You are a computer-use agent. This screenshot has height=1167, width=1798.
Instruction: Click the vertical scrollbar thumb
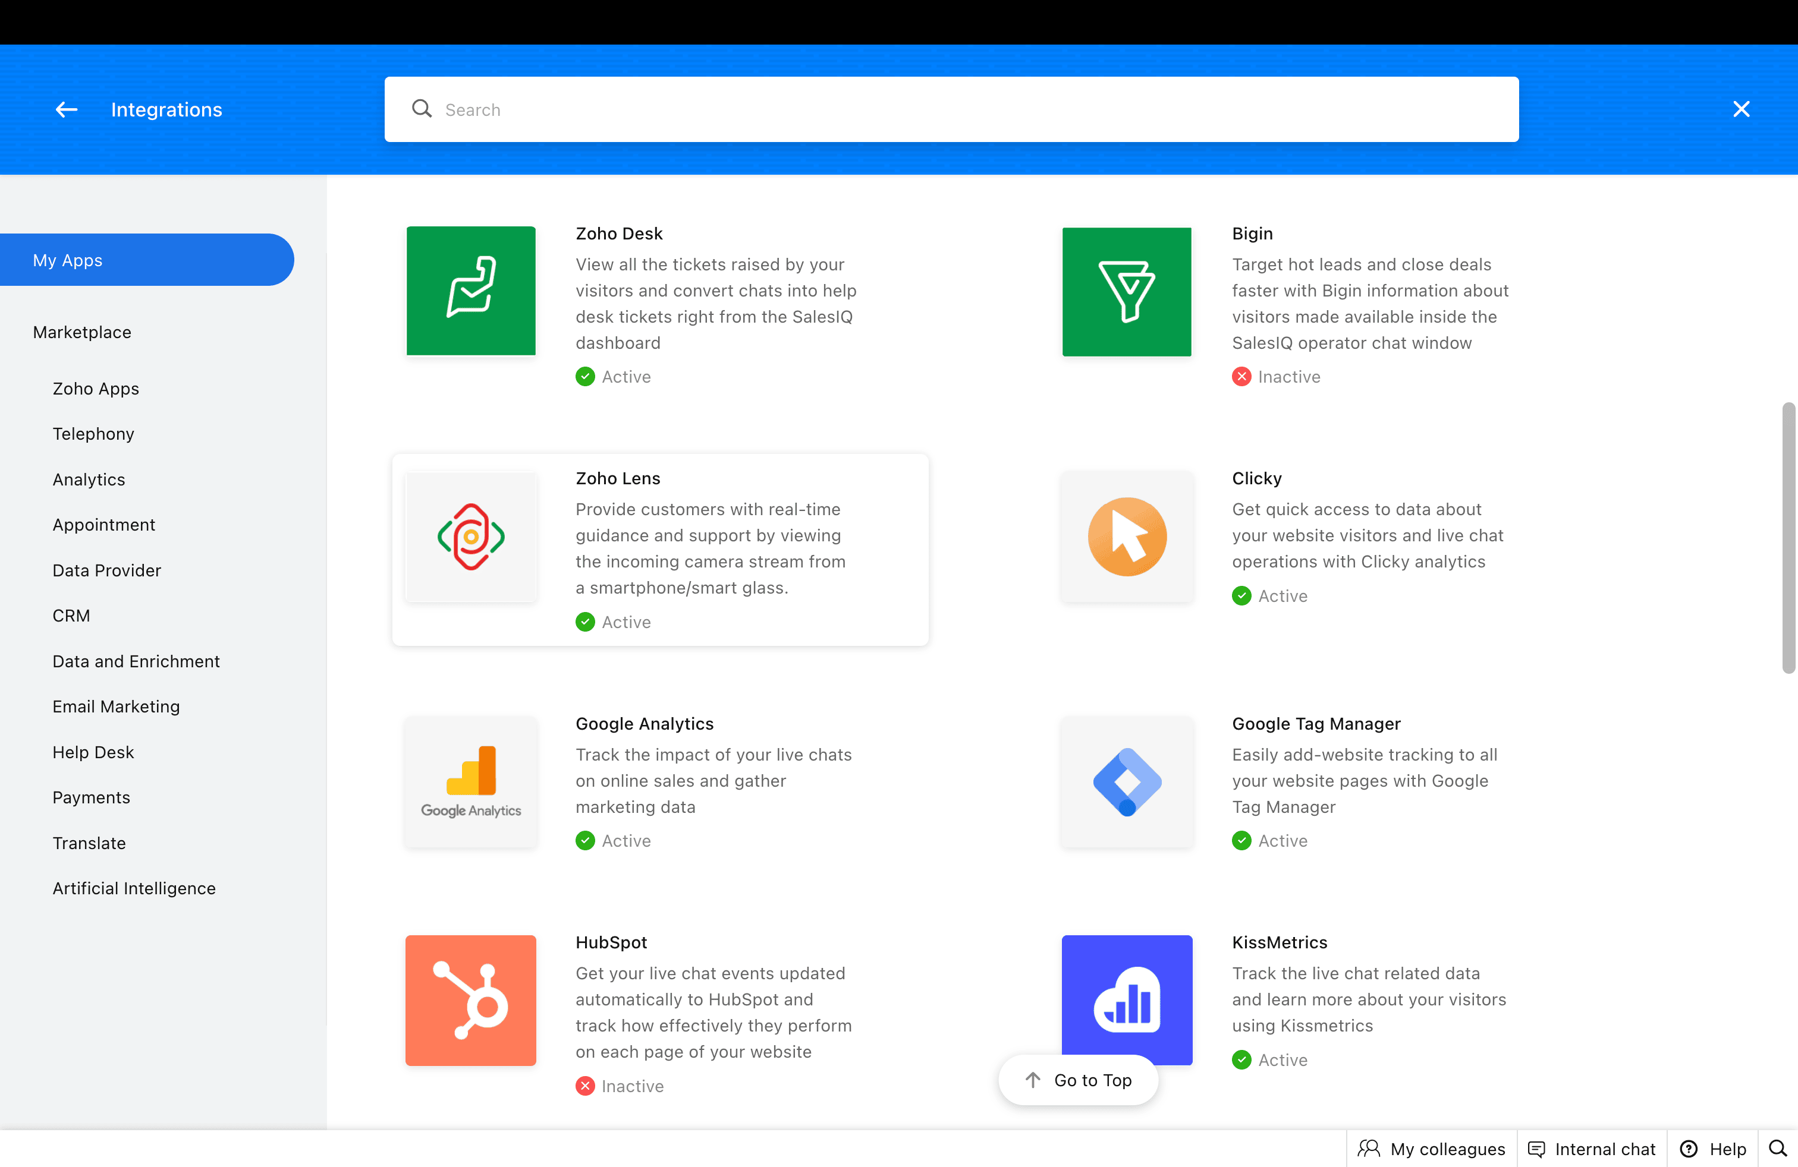tap(1788, 538)
